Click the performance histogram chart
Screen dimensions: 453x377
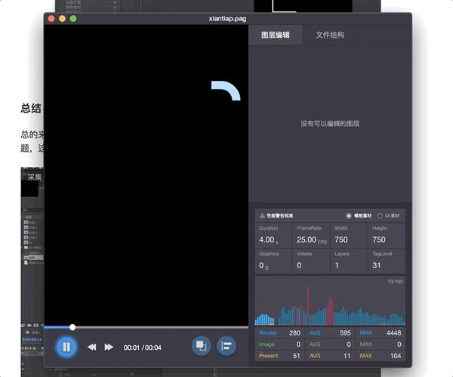point(330,301)
